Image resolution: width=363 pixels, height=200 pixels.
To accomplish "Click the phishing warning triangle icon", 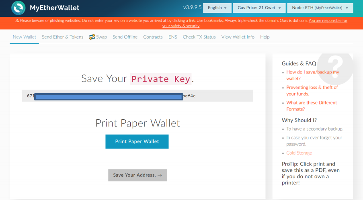I will (17, 20).
